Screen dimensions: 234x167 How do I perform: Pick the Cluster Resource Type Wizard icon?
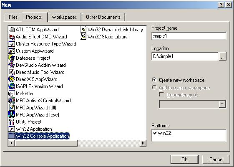[x=12, y=44]
